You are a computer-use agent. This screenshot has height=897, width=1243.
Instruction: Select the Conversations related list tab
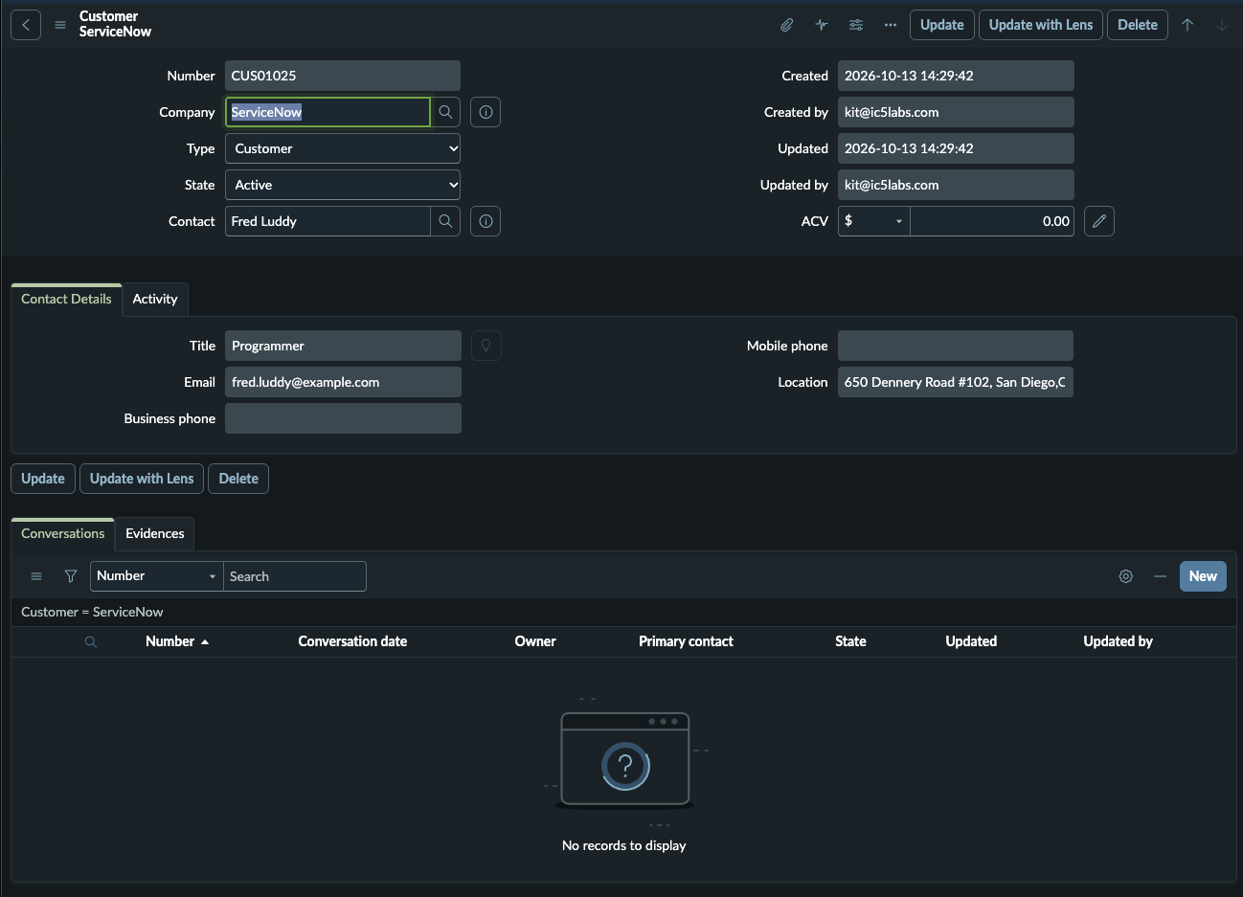(x=63, y=533)
